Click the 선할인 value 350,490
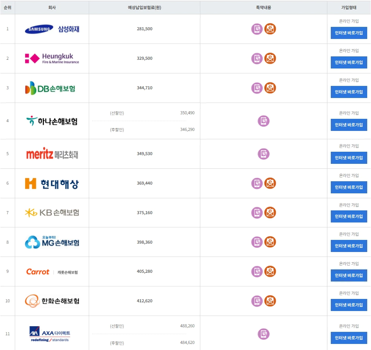 pos(187,113)
